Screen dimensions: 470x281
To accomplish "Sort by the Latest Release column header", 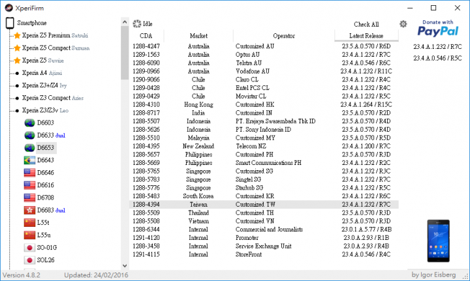I will [x=366, y=36].
